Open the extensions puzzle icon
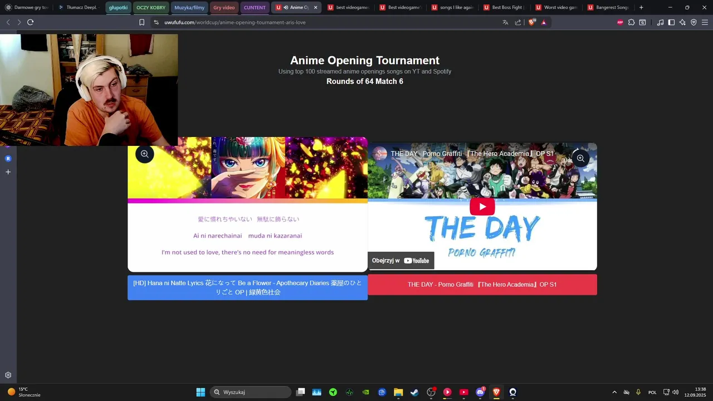Screen dimensions: 713x401 pos(631,22)
